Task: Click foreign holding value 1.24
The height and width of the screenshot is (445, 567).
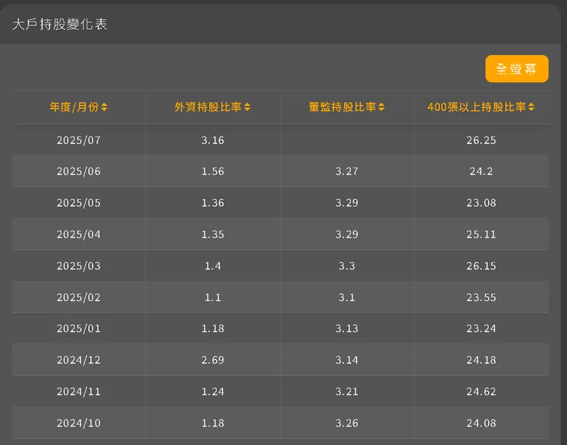Action: click(x=213, y=391)
